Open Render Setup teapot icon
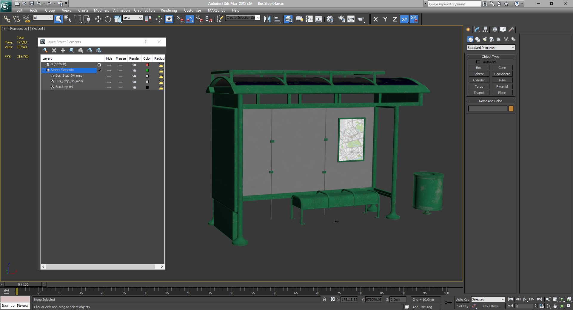Screen dimensions: 573x310 pyautogui.click(x=341, y=19)
